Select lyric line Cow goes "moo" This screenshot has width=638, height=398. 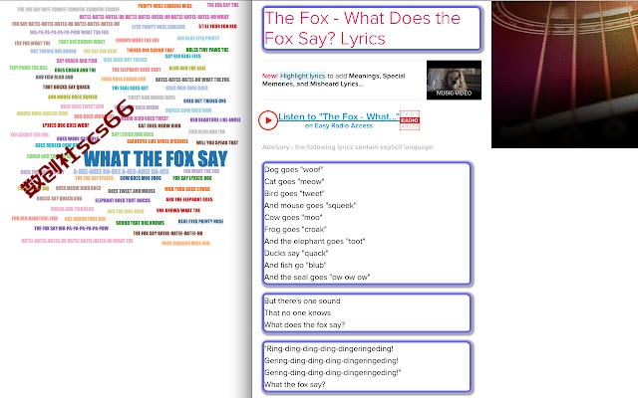click(293, 217)
